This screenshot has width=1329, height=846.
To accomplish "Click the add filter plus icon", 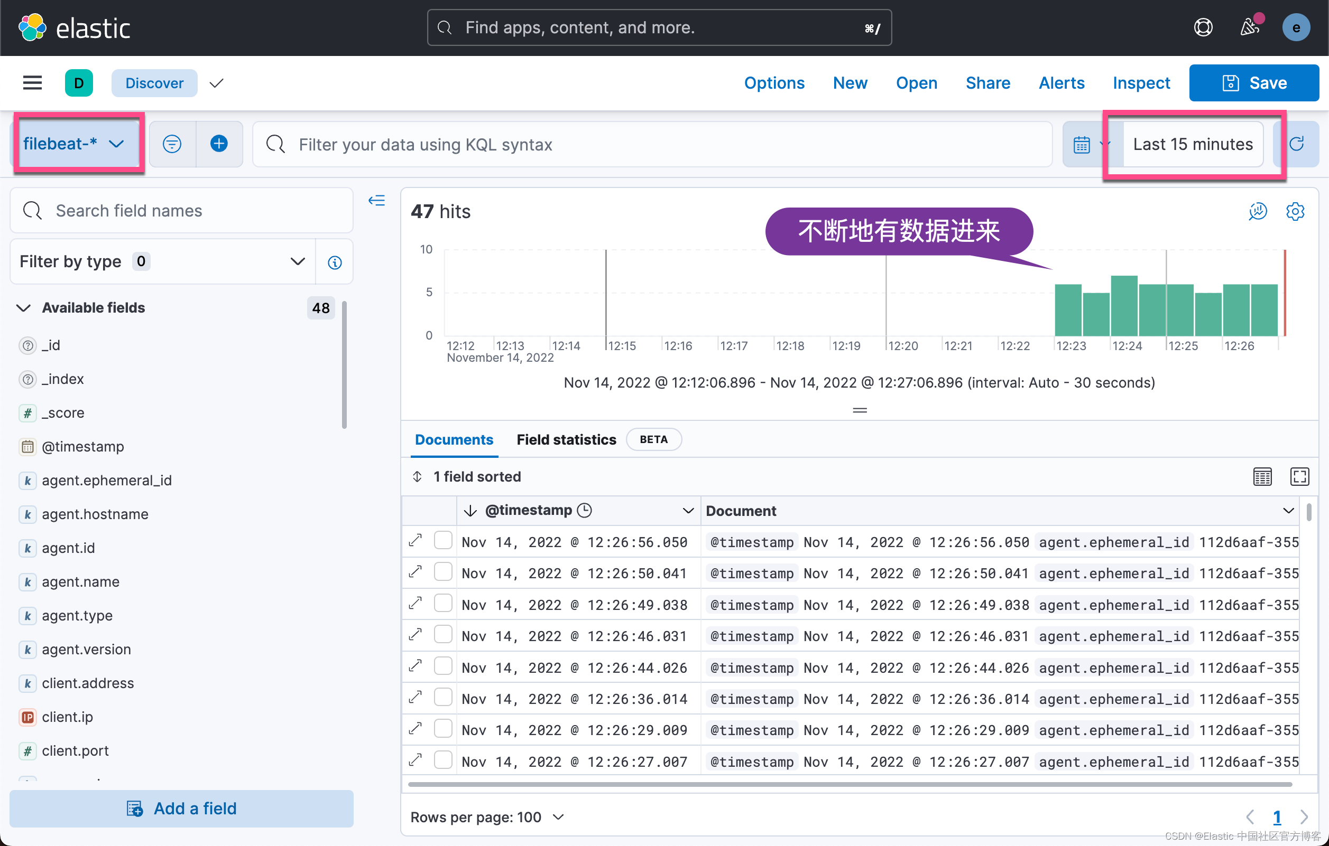I will [219, 144].
